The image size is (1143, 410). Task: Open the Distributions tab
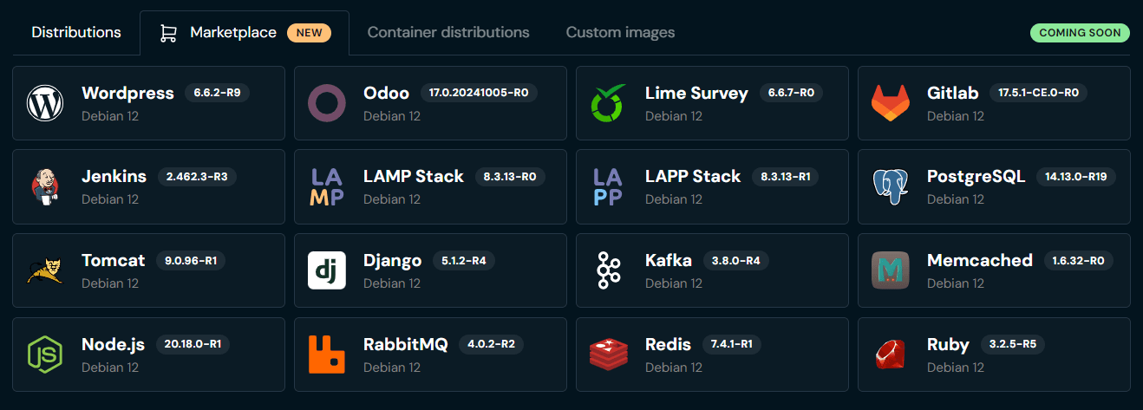(x=76, y=33)
